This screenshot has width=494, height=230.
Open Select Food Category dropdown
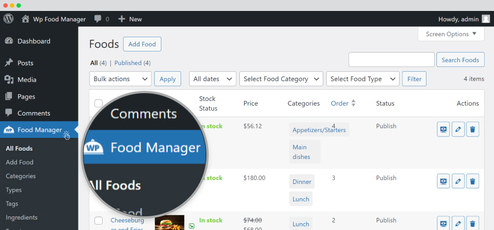(x=282, y=79)
